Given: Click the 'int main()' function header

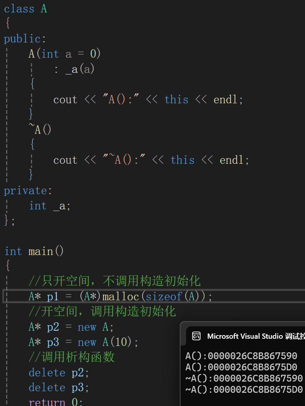Looking at the screenshot, I should [x=34, y=251].
